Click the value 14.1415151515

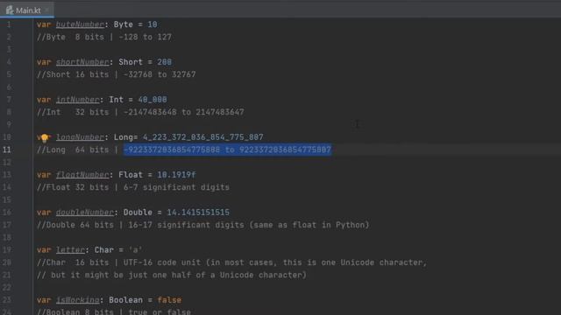[x=198, y=212]
